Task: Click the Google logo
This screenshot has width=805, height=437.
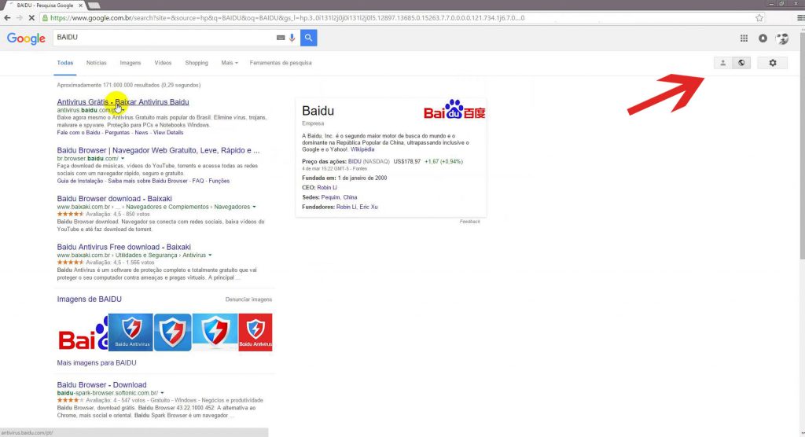Action: coord(26,39)
